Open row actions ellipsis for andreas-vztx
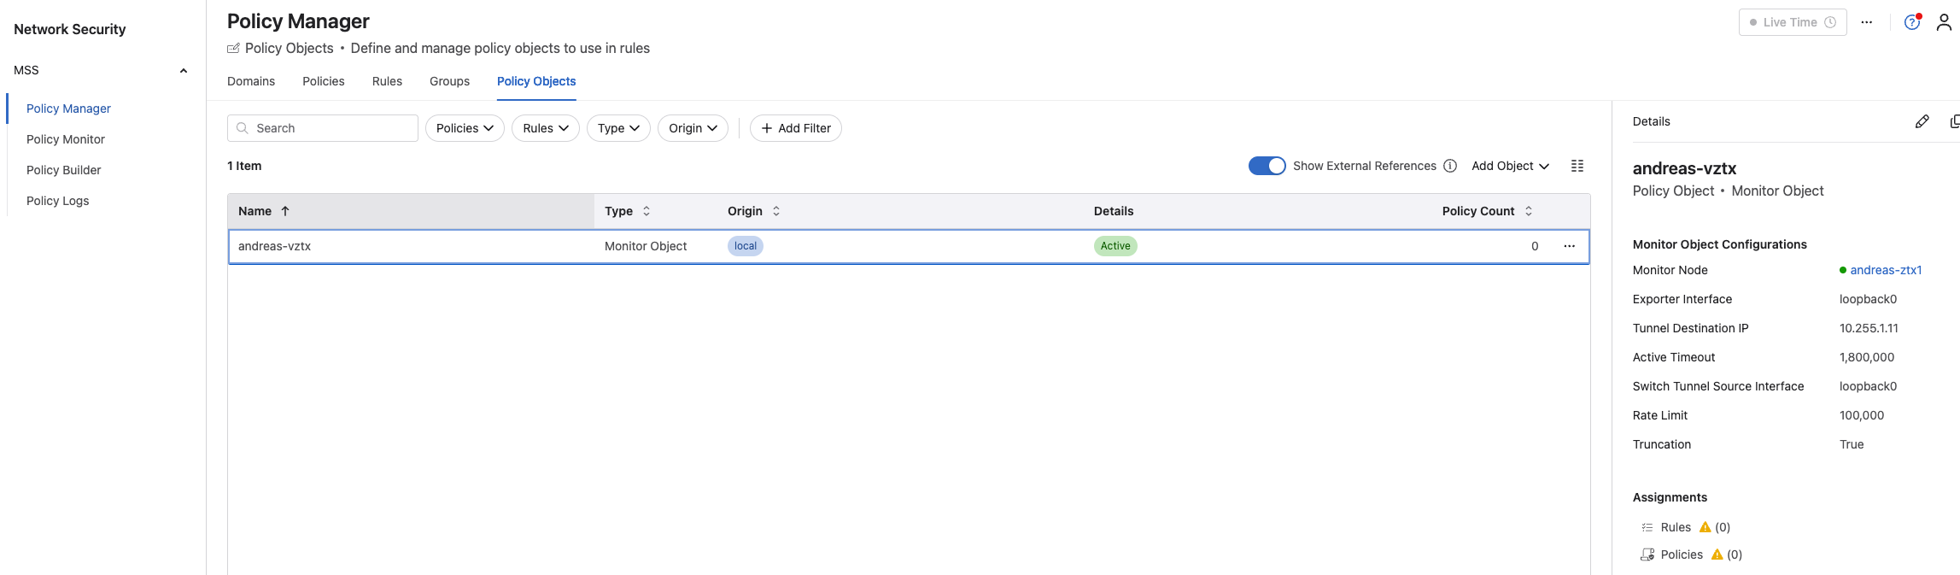1960x575 pixels. (1569, 246)
